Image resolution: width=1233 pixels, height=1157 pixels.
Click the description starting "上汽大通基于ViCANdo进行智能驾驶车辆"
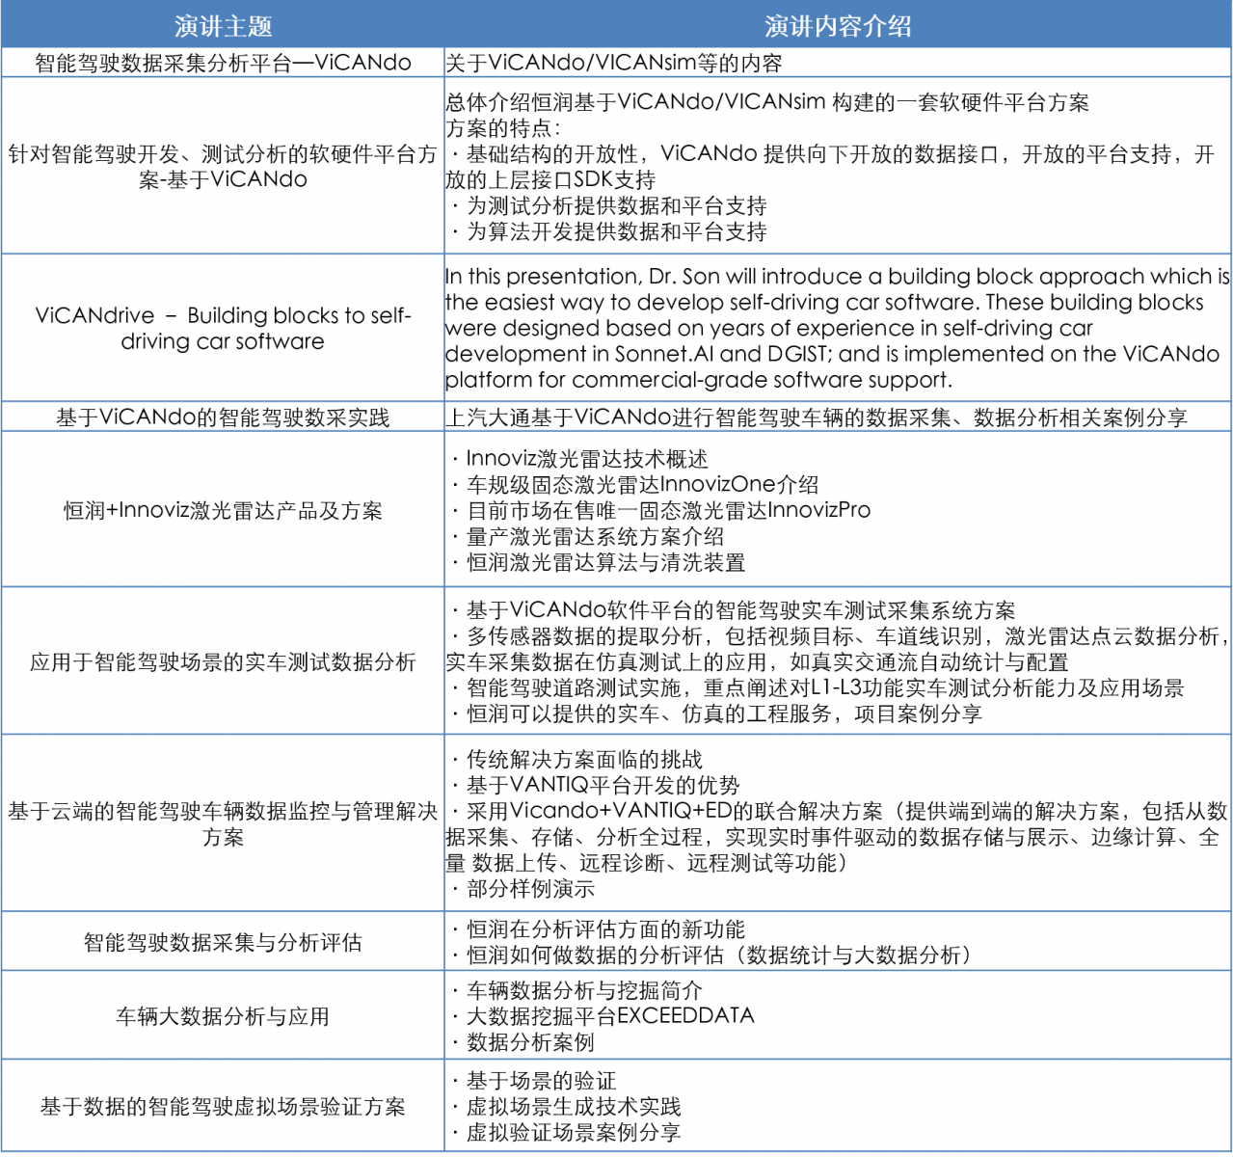(817, 417)
